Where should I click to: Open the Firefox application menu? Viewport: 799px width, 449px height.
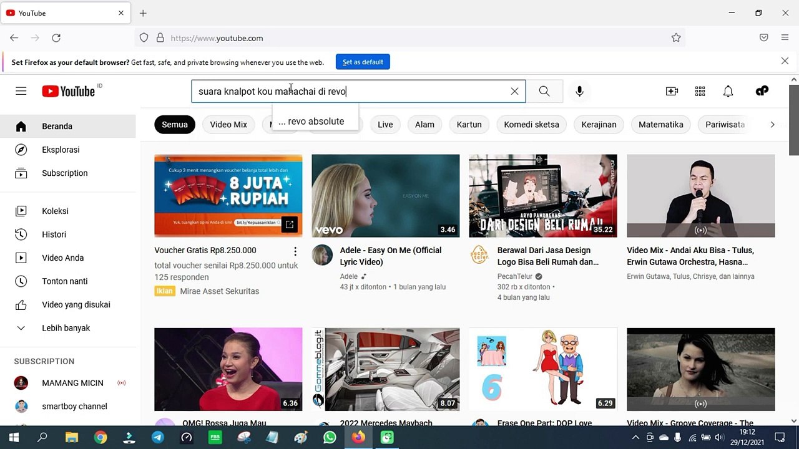click(x=785, y=38)
